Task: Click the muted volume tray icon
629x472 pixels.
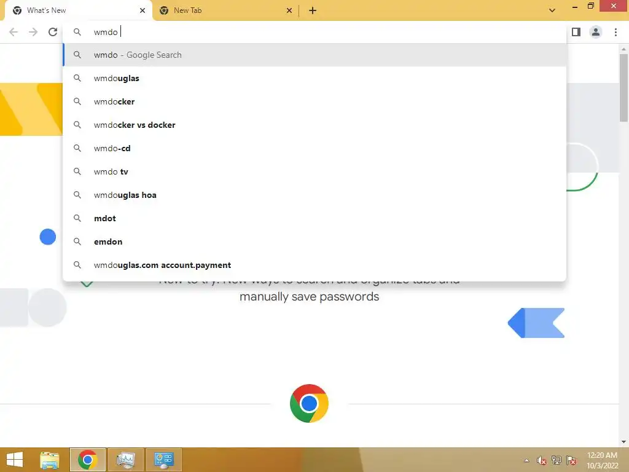Action: [542, 460]
